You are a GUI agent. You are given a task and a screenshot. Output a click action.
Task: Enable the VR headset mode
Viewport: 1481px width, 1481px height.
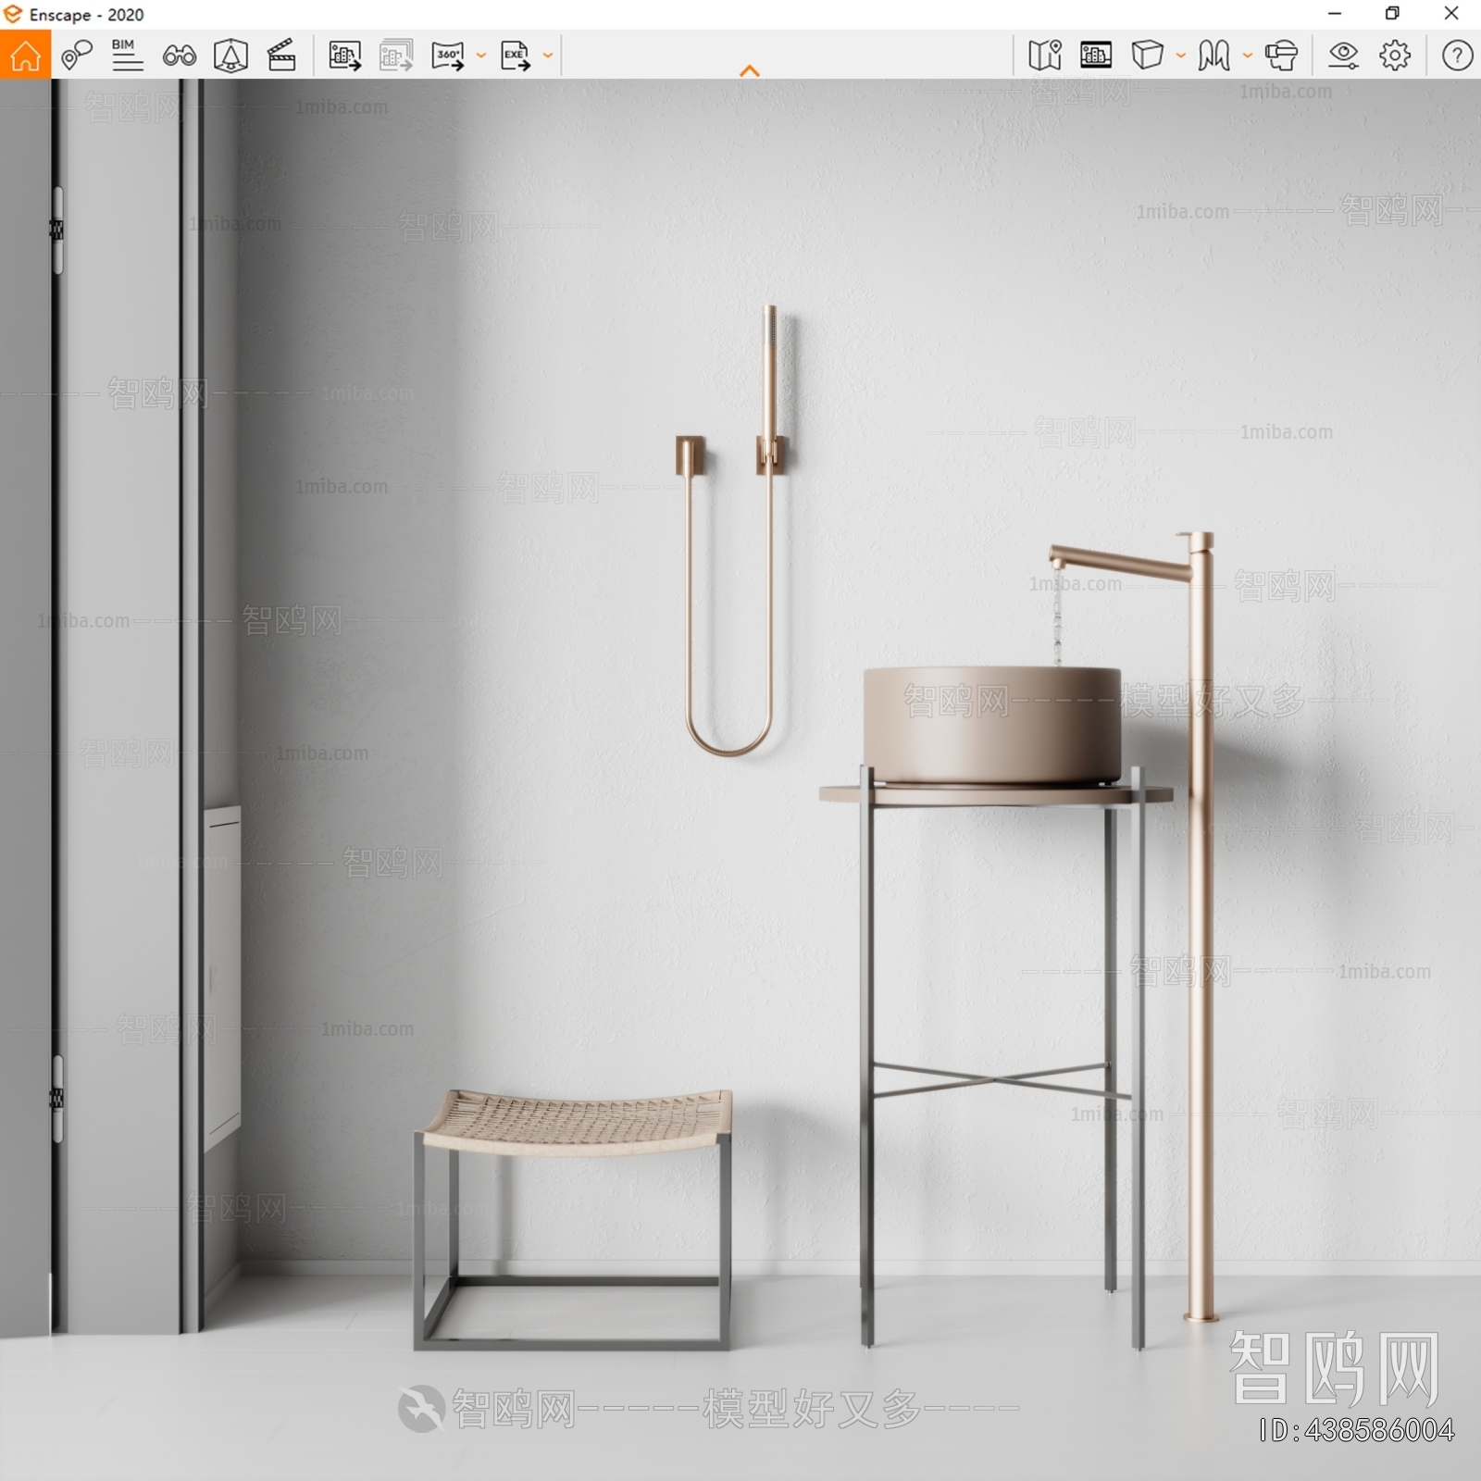tap(1282, 56)
